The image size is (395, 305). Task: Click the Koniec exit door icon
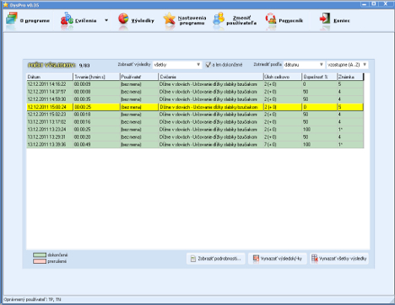point(325,19)
